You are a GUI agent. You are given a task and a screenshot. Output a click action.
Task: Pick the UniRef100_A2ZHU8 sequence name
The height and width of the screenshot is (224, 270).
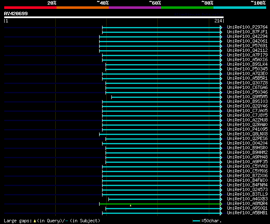247,120
